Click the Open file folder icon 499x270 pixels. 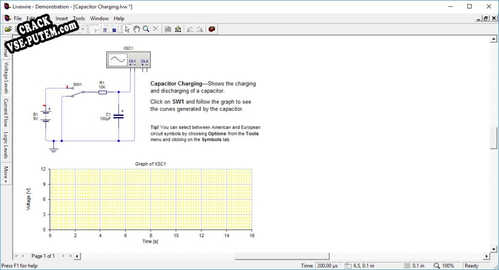tap(8, 29)
